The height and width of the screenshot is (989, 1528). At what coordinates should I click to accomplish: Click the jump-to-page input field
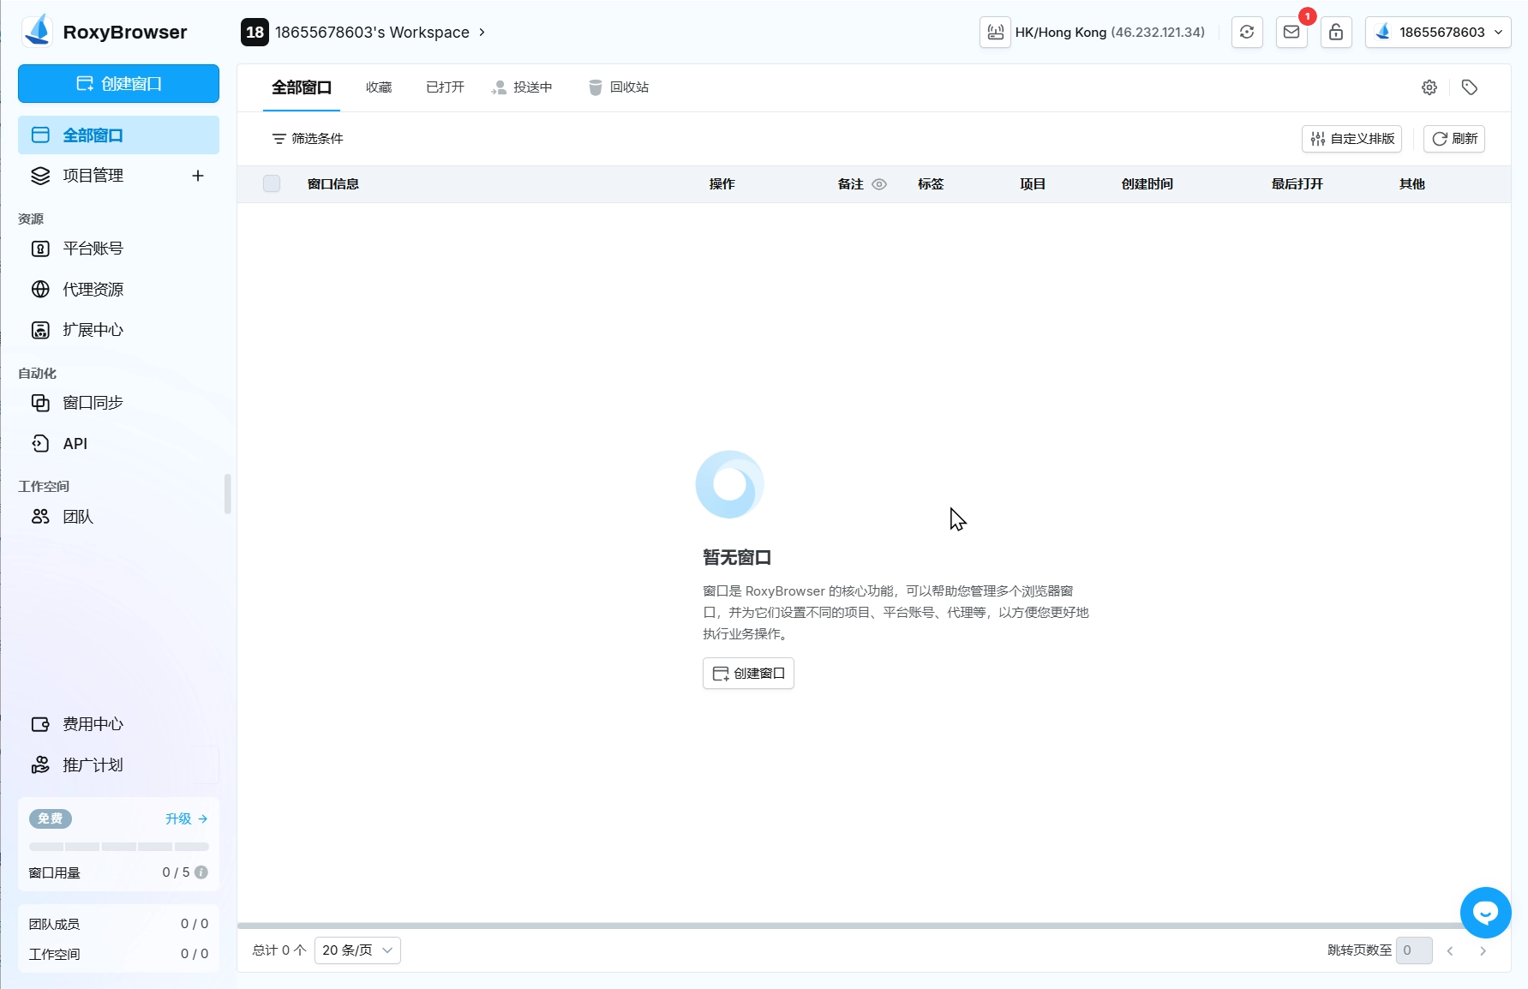[1413, 950]
